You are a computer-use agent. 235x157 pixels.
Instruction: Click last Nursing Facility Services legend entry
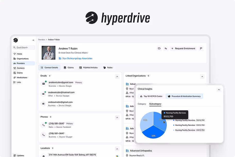tap(189, 130)
